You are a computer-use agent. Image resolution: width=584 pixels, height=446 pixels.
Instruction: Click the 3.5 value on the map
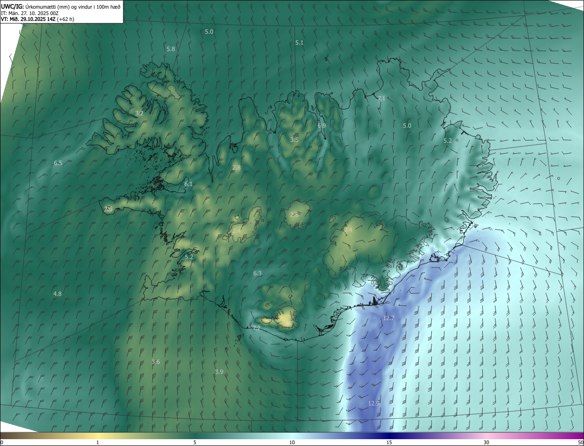pos(294,140)
